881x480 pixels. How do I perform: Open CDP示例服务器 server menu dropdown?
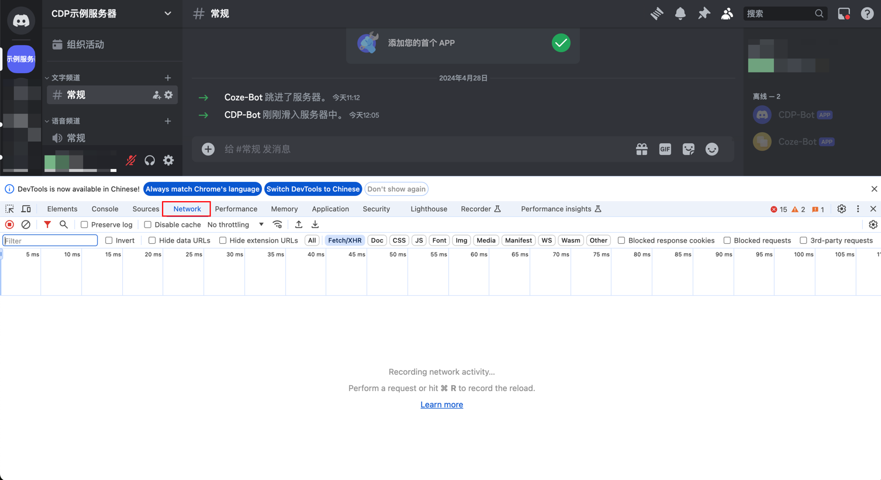pyautogui.click(x=112, y=13)
